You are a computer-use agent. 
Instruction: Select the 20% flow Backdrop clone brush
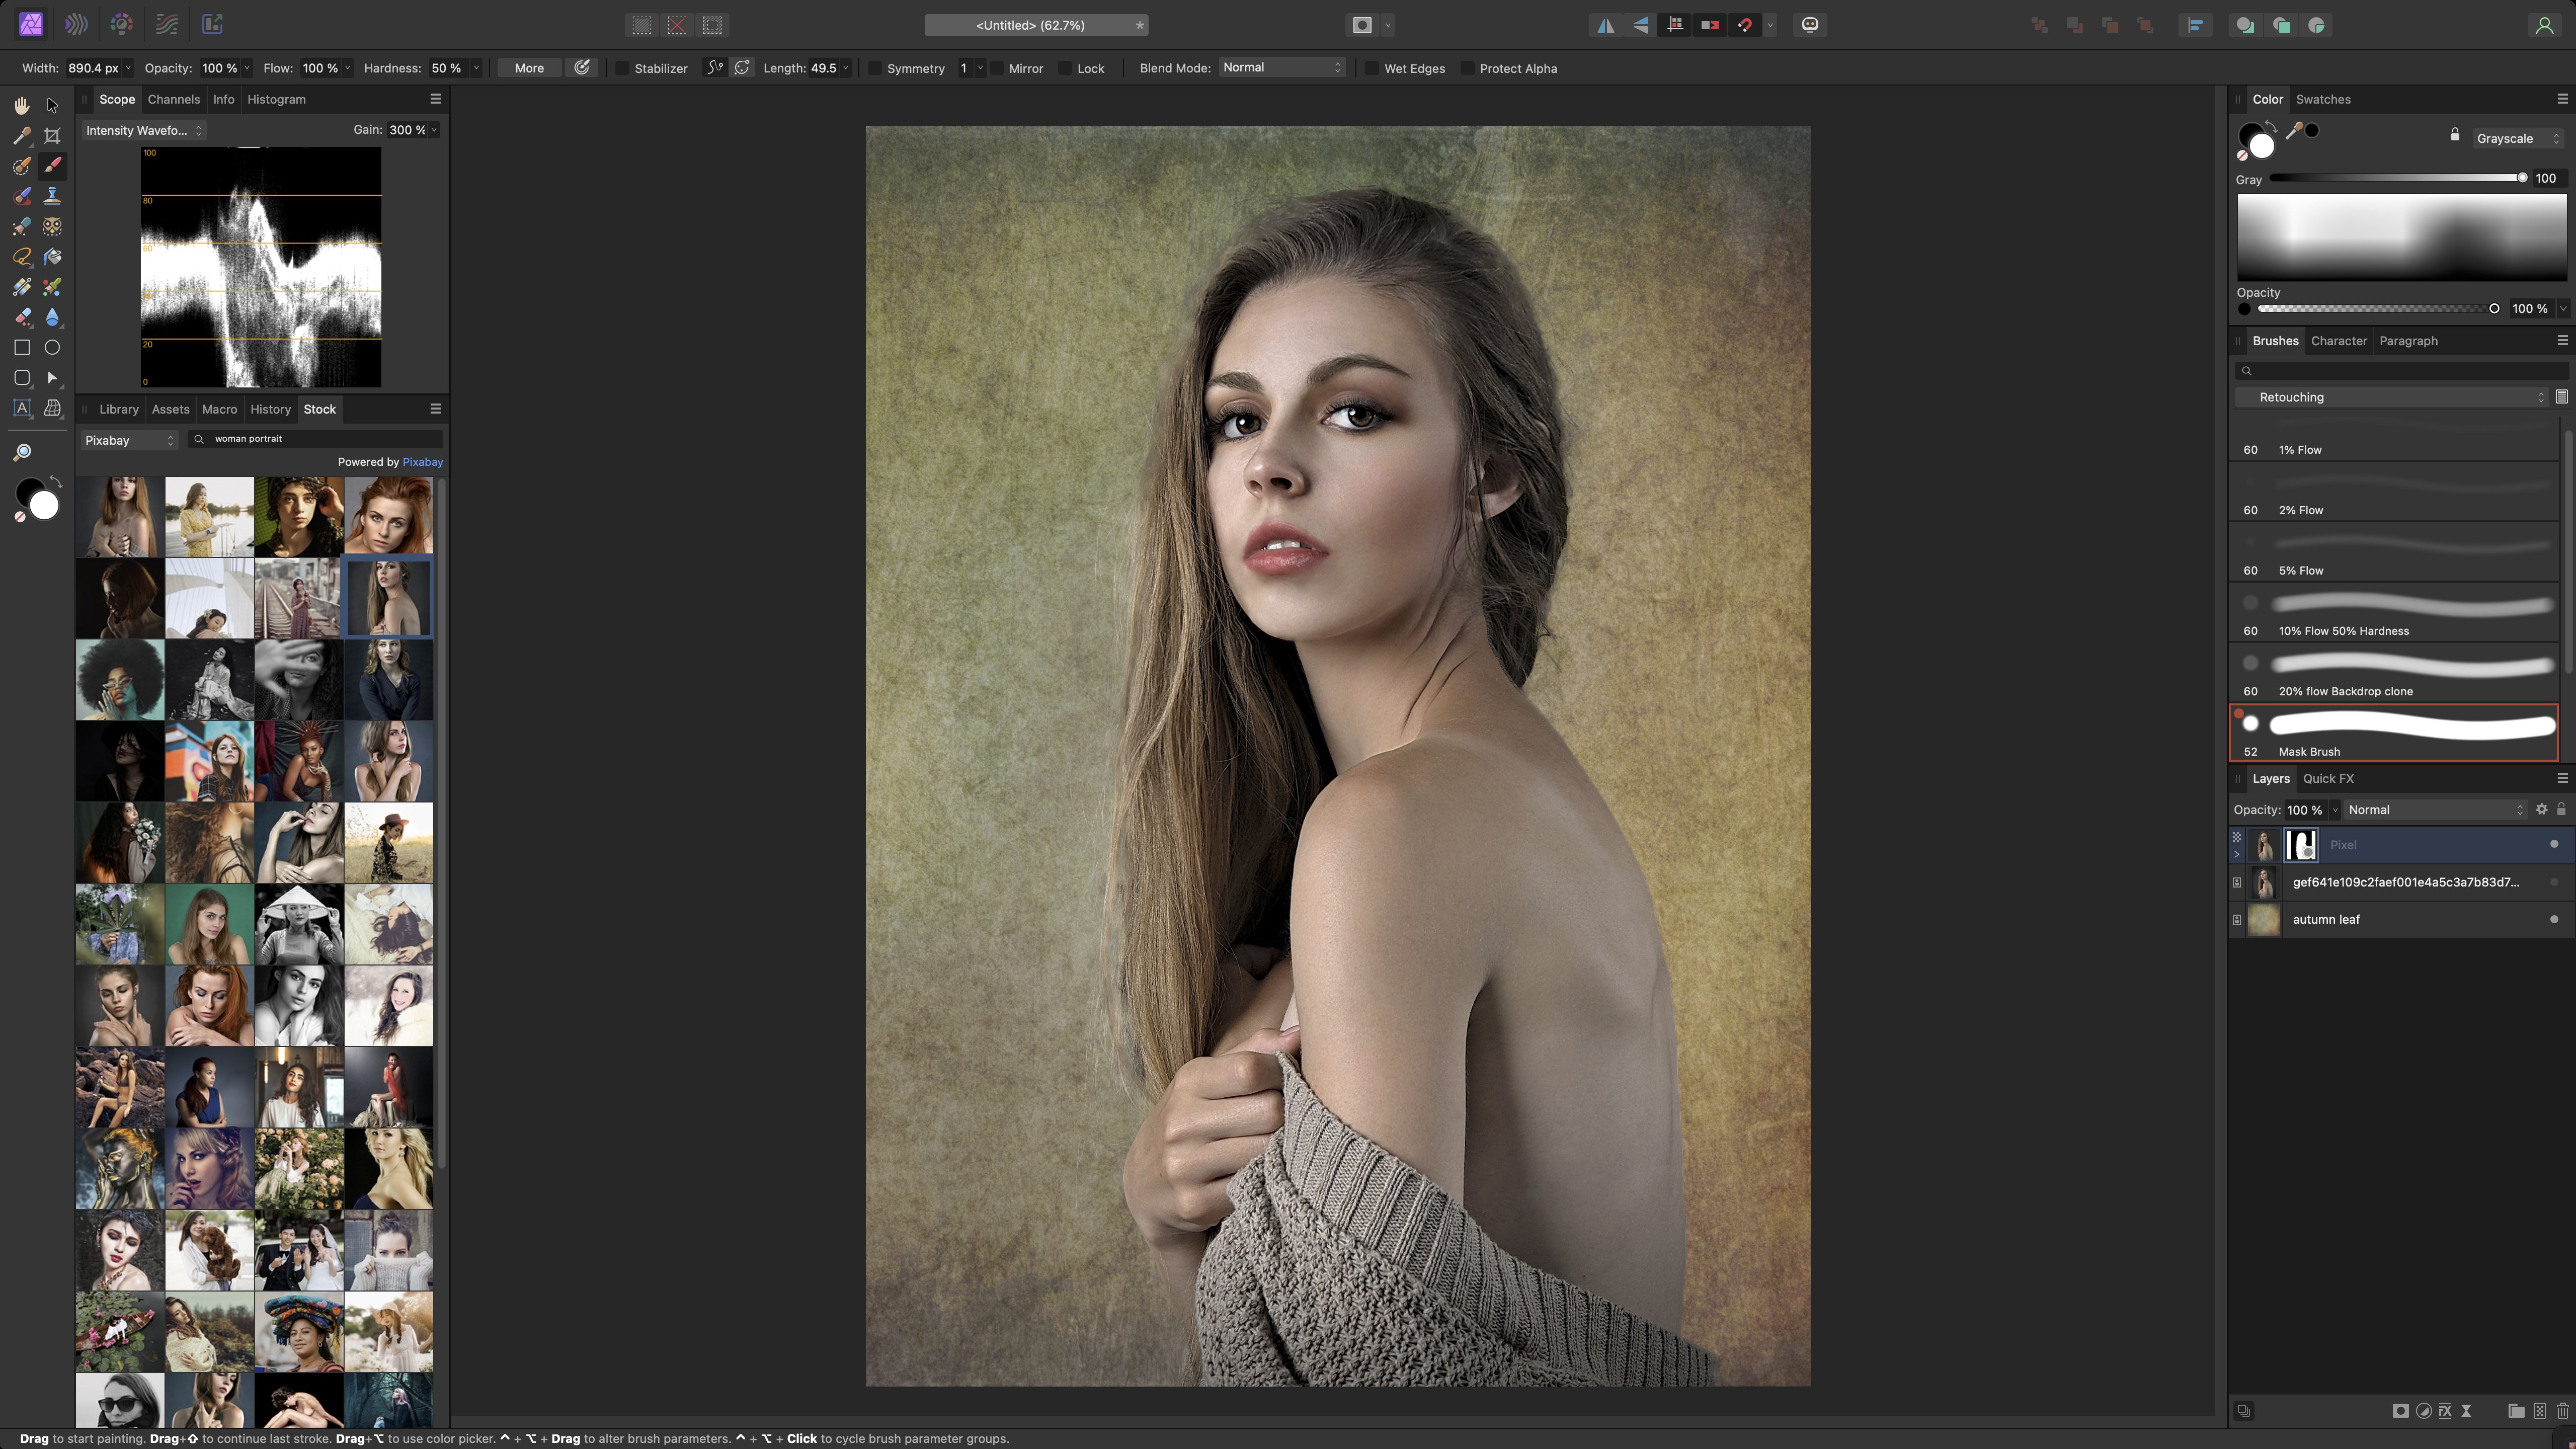tap(2394, 673)
